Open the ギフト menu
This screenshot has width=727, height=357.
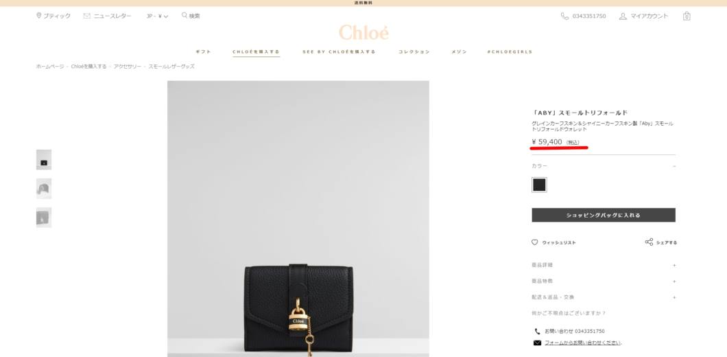click(x=203, y=52)
